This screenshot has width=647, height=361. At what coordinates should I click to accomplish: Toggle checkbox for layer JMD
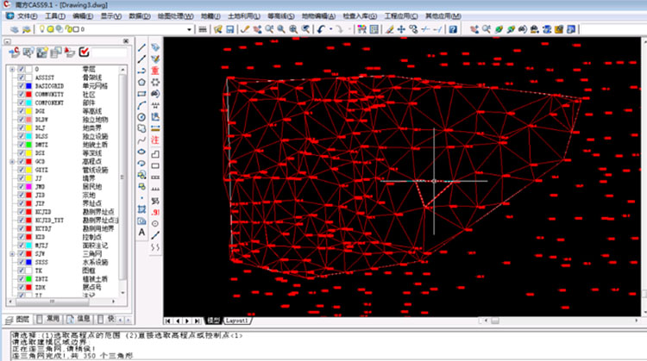(x=21, y=187)
